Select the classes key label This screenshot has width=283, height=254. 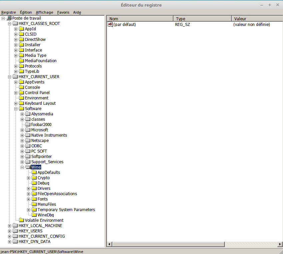pyautogui.click(x=38, y=119)
